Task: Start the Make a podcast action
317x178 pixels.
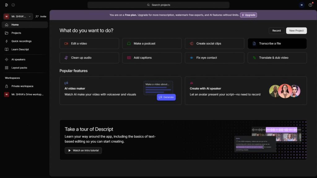Action: coord(152,44)
